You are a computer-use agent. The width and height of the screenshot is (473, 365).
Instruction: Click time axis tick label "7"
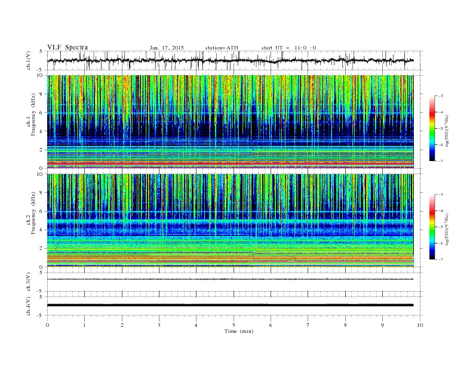[x=308, y=325]
